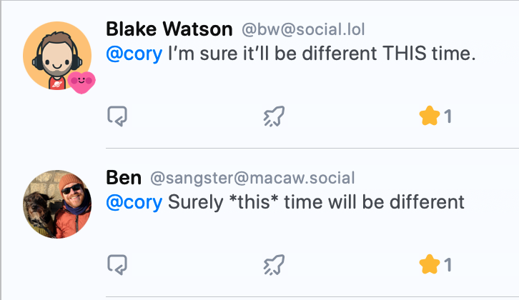Open the @bw@social.lol handle
The height and width of the screenshot is (300, 519).
(303, 29)
